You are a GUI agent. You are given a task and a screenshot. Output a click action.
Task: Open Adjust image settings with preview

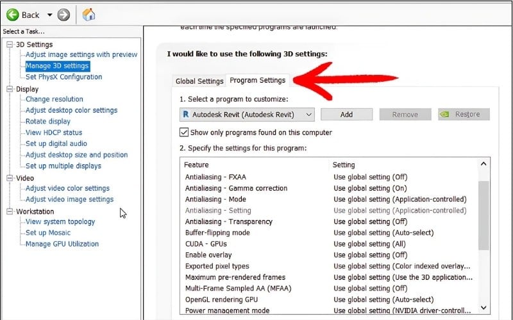tap(81, 54)
